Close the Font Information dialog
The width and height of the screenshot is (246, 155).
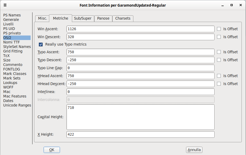pyautogui.click(x=241, y=5)
